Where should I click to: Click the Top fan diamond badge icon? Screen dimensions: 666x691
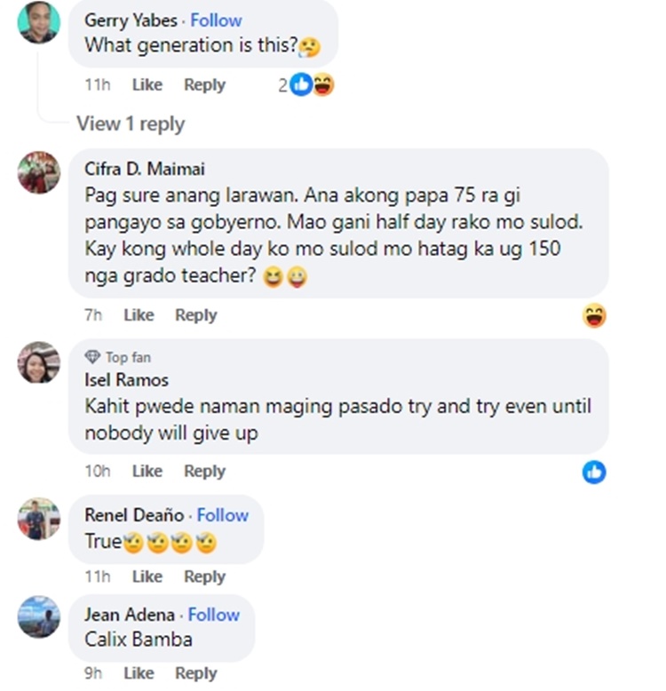coord(92,357)
